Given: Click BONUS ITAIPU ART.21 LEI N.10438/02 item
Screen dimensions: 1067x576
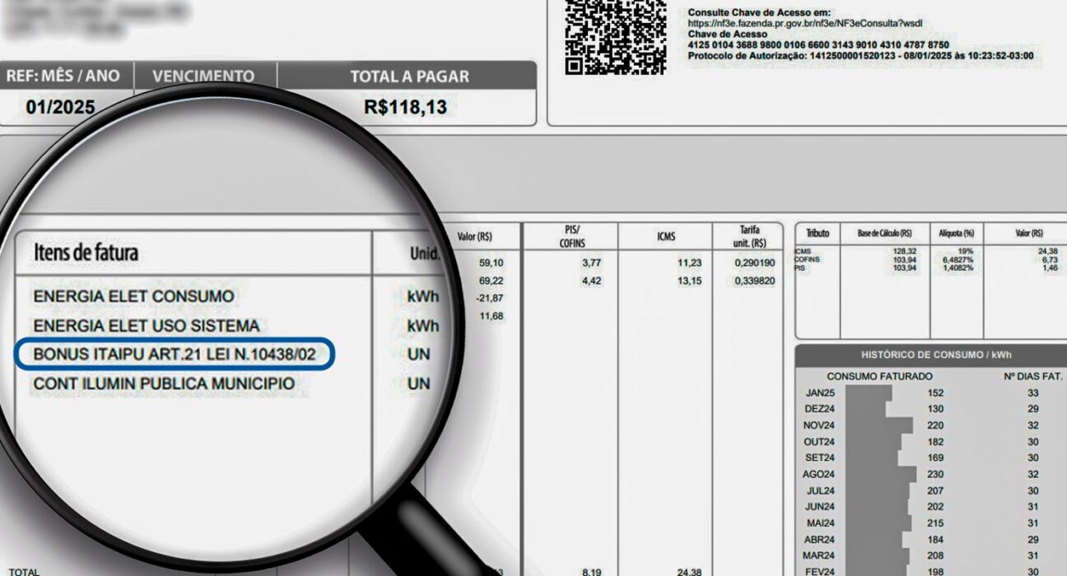Looking at the screenshot, I should (x=175, y=355).
